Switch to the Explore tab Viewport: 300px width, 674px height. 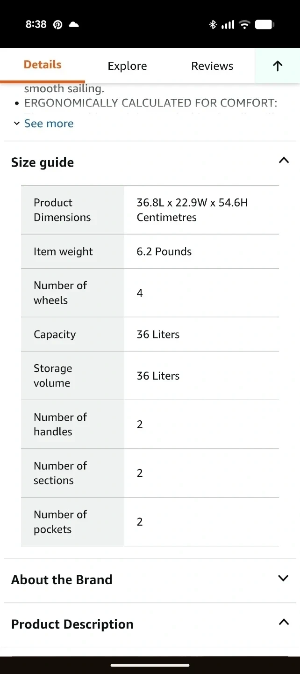pos(127,66)
